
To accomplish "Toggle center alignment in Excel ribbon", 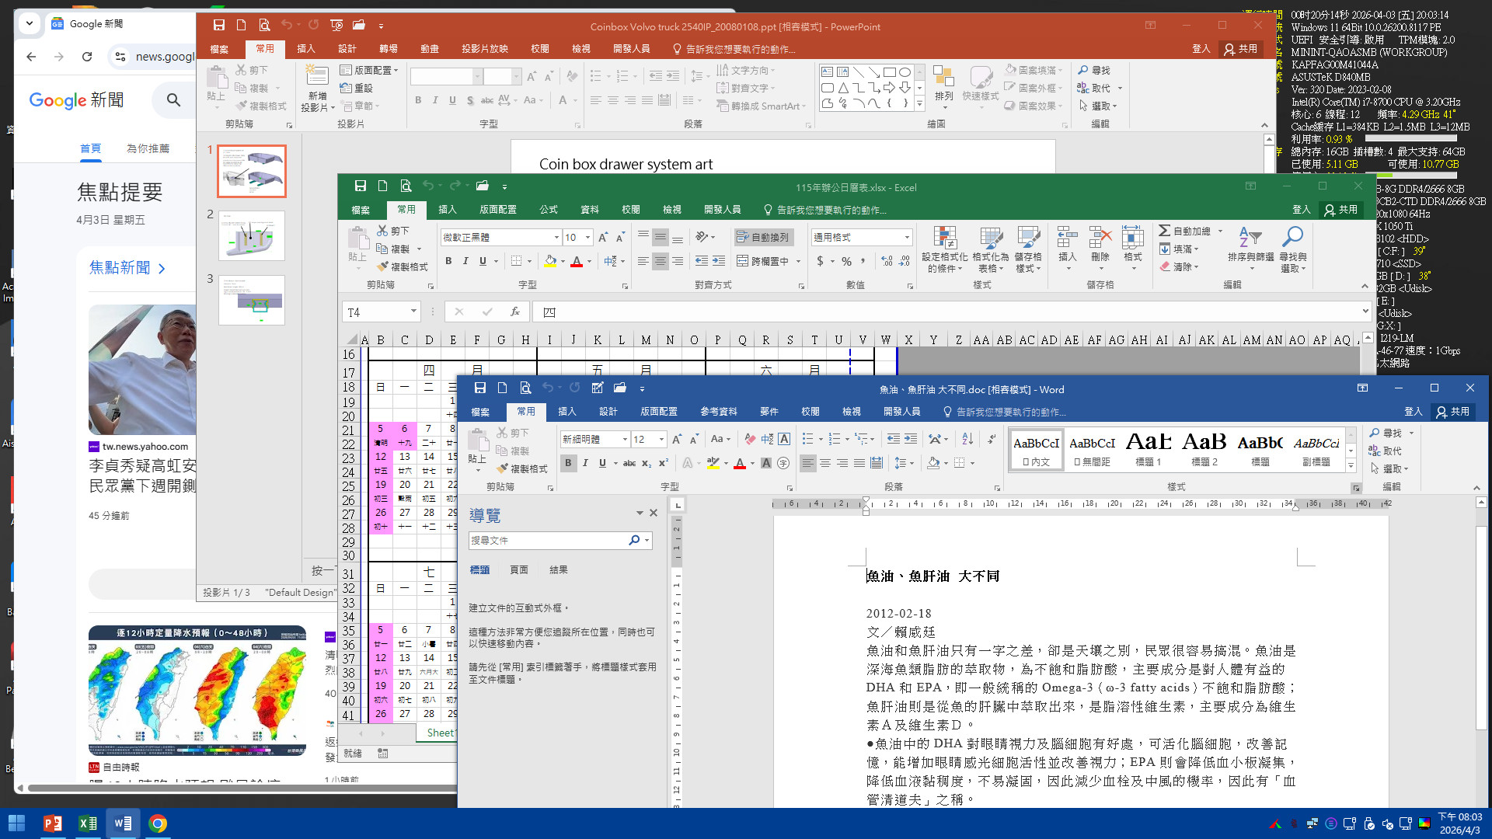I will [x=660, y=262].
